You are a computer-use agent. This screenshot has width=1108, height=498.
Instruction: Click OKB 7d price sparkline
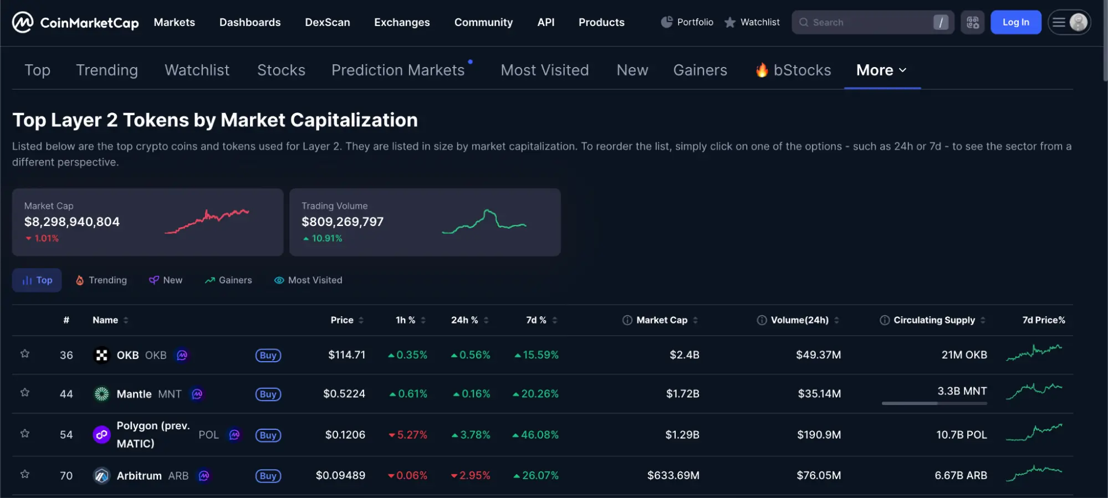coord(1034,352)
